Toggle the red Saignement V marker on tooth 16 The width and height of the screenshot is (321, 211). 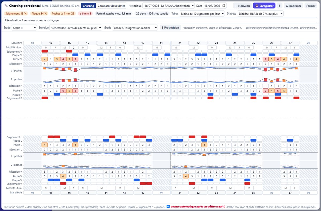click(69, 51)
